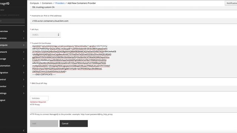The height and width of the screenshot is (133, 237).
Task: Click the Validate button
Action: [39, 98]
